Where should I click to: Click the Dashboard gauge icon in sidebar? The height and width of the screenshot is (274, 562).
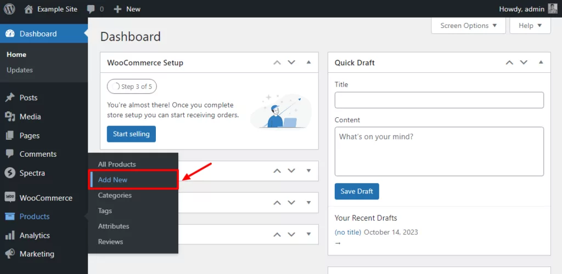tap(10, 33)
